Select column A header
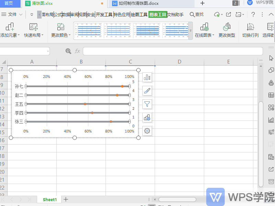 coord(32,62)
